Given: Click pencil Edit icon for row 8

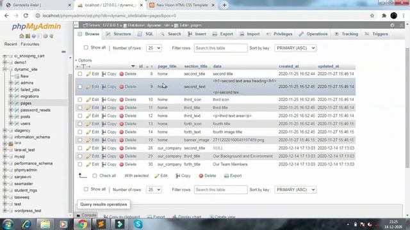Looking at the screenshot, I should (88, 74).
